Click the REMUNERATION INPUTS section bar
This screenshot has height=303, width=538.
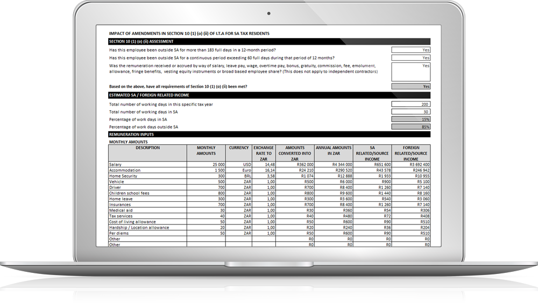(270, 135)
